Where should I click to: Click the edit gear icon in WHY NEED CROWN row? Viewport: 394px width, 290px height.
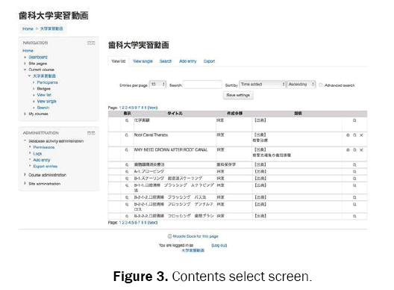point(348,150)
